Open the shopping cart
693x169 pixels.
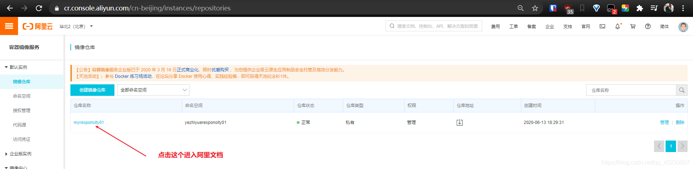tap(633, 26)
